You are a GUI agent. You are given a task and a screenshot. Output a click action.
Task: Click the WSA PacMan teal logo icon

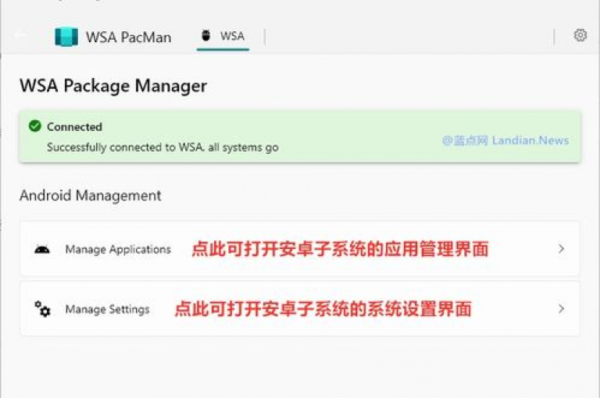coord(66,37)
